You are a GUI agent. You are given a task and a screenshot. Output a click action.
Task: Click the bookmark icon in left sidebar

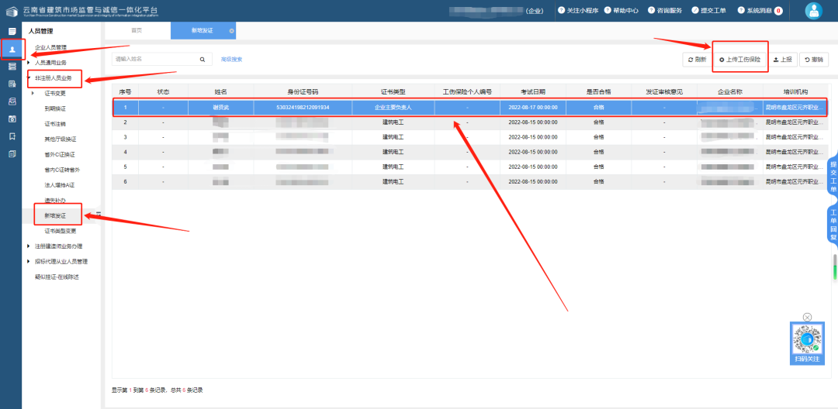pos(12,136)
